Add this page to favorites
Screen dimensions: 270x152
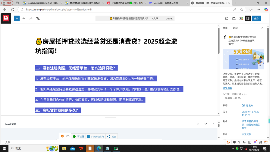242,9
